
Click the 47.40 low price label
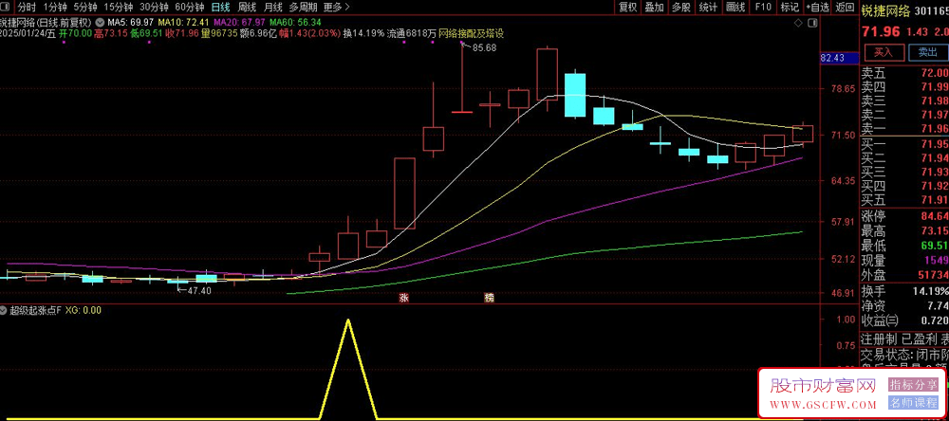[199, 290]
